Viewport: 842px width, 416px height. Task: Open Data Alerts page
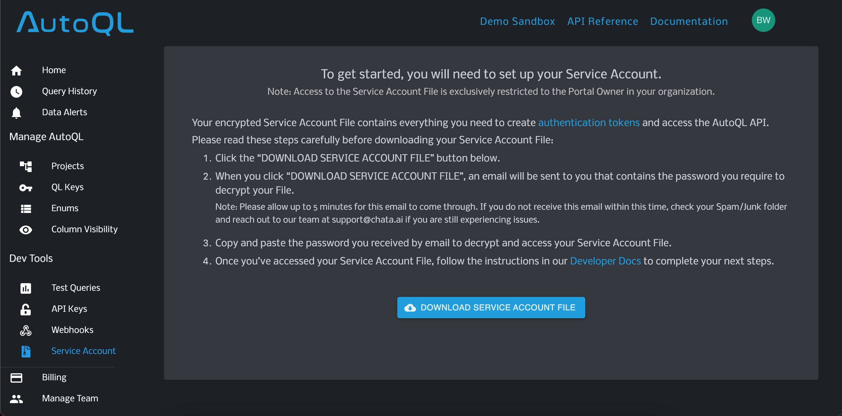click(x=64, y=112)
